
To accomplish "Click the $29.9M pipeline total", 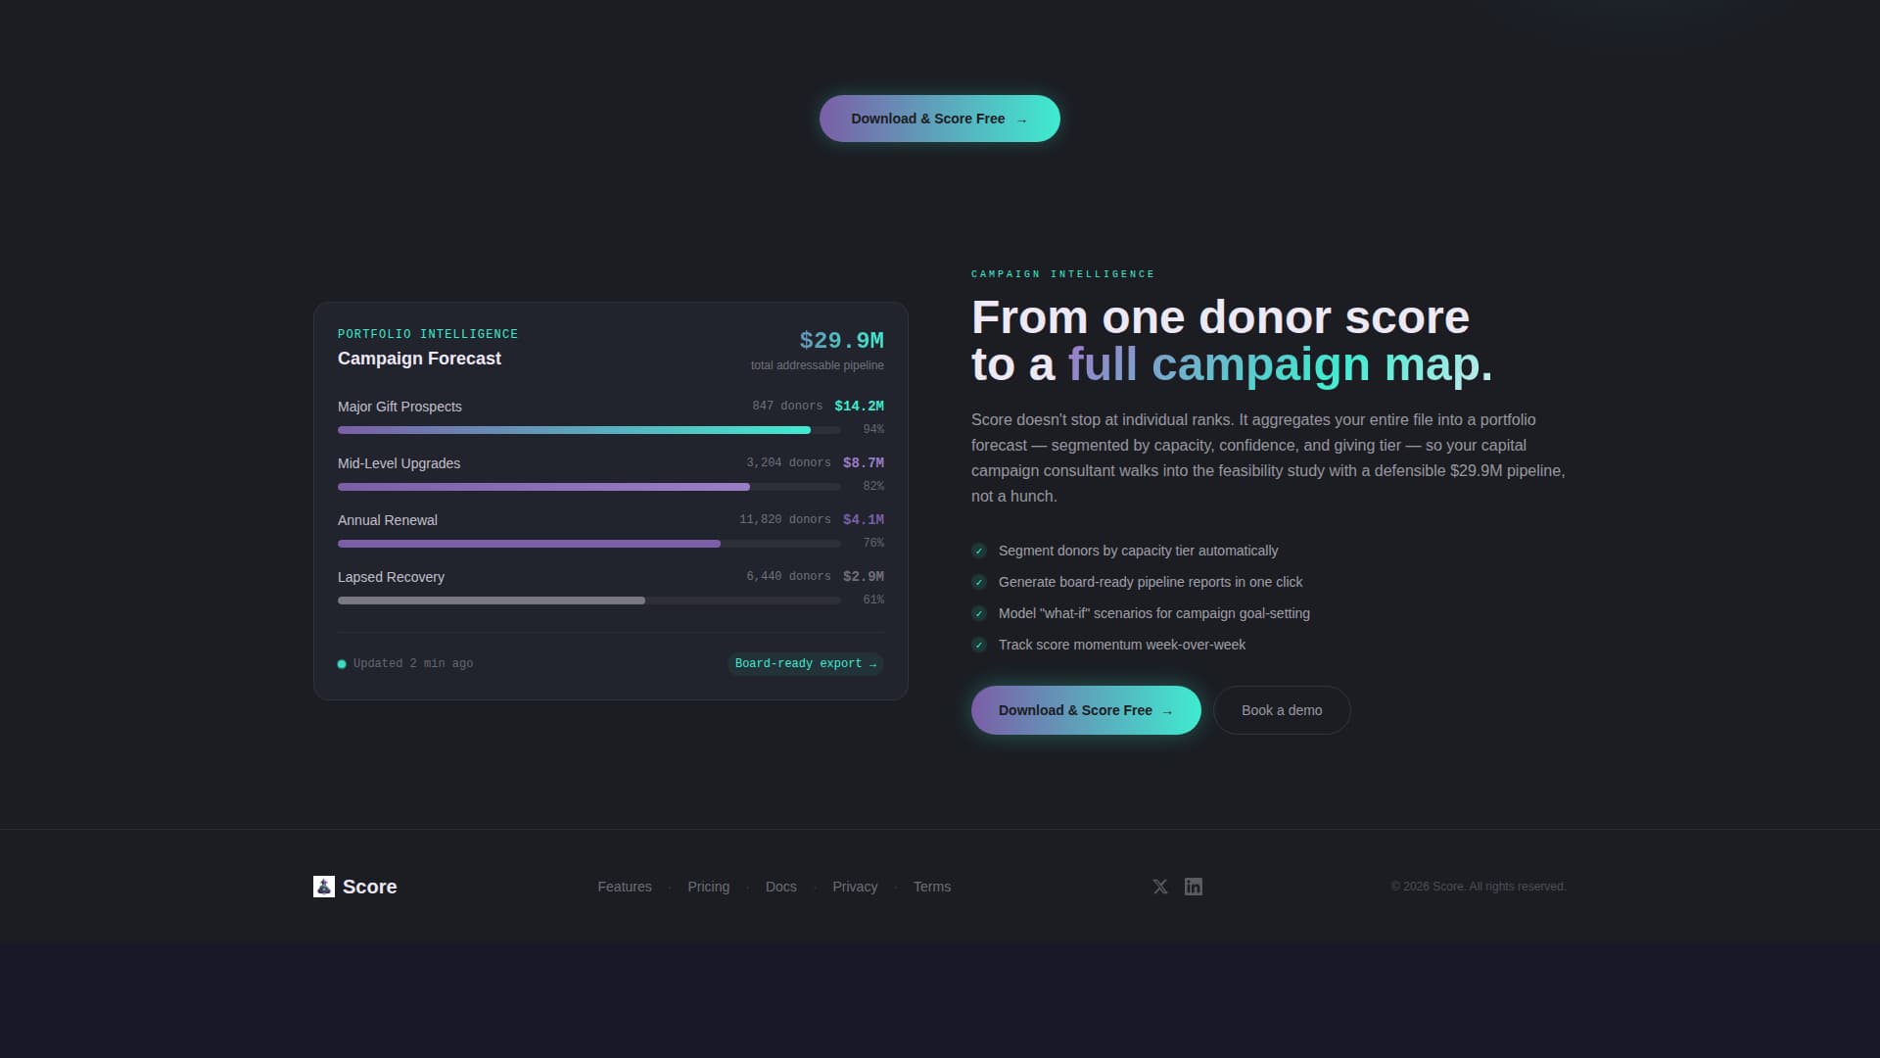I will point(842,340).
